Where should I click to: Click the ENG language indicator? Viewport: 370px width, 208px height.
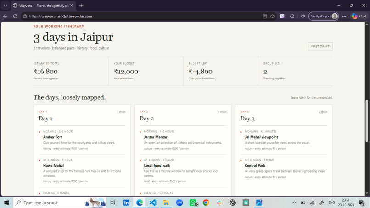point(331,202)
